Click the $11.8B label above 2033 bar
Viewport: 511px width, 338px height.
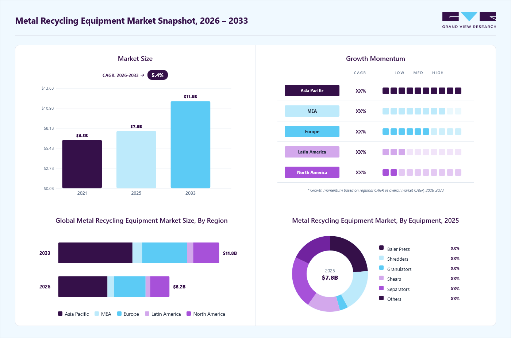click(x=191, y=97)
